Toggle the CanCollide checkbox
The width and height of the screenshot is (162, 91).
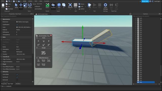(17, 74)
